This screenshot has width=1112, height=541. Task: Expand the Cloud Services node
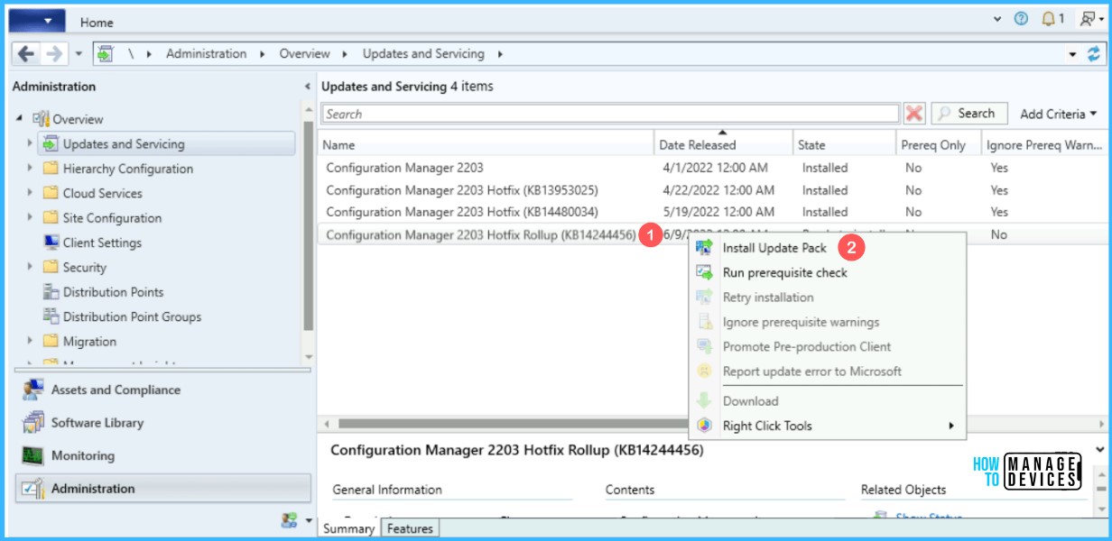click(x=31, y=193)
